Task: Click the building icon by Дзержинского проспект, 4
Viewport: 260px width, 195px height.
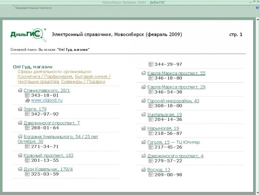Action: point(144,156)
